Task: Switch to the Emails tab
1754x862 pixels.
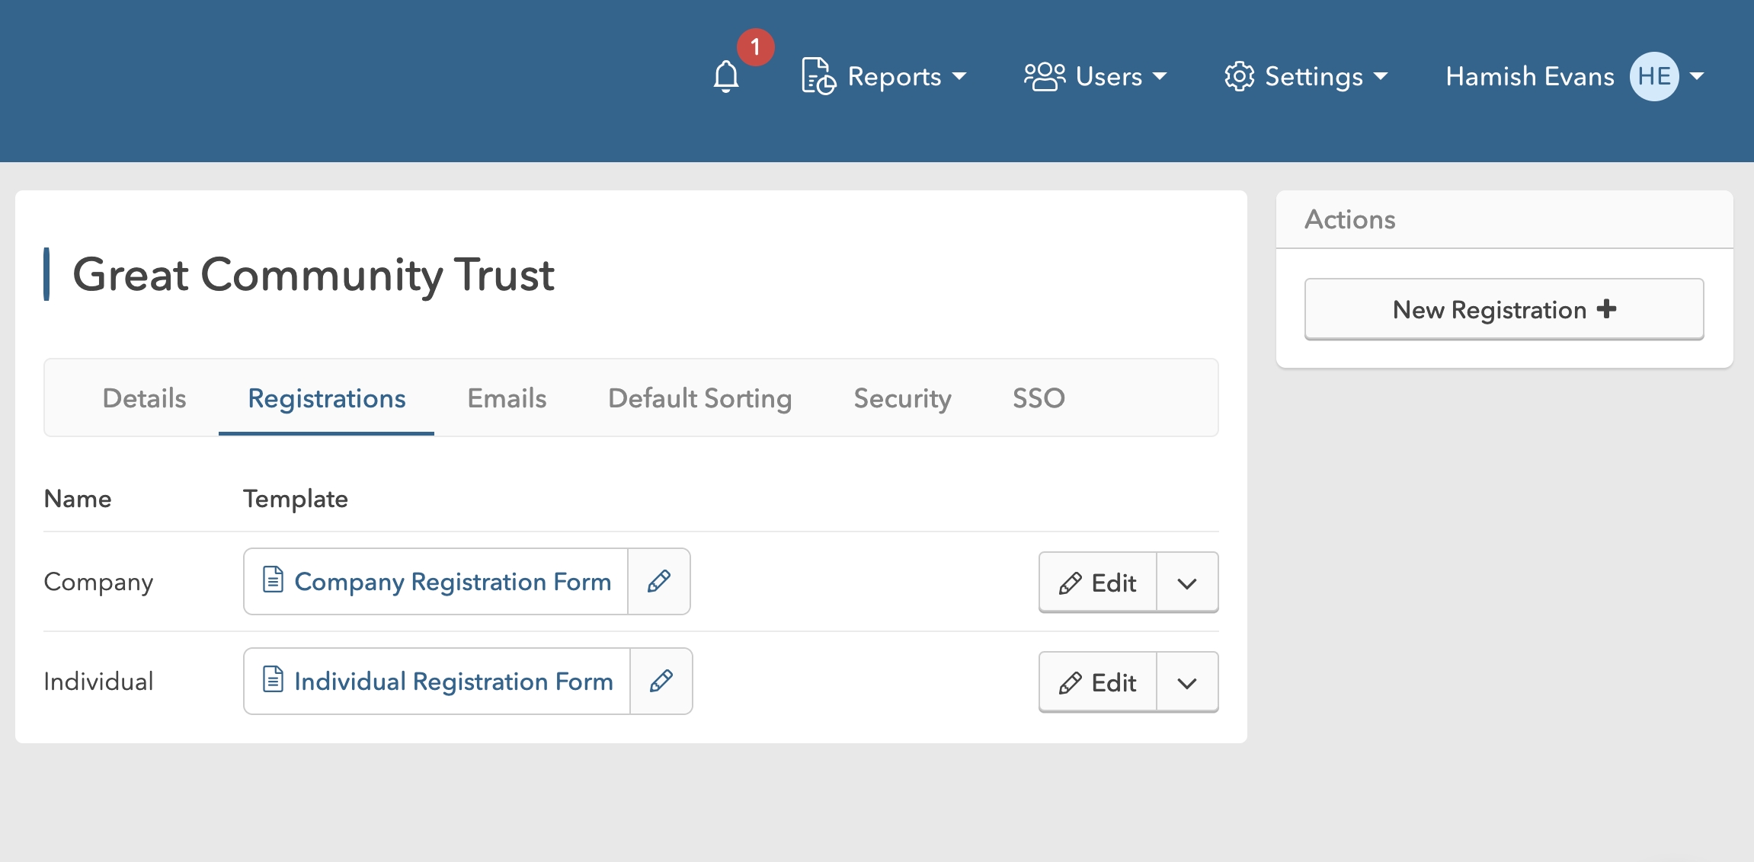Action: [x=507, y=398]
